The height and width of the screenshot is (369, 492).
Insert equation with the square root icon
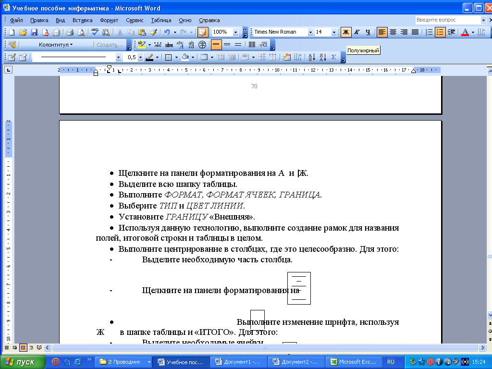tap(263, 45)
